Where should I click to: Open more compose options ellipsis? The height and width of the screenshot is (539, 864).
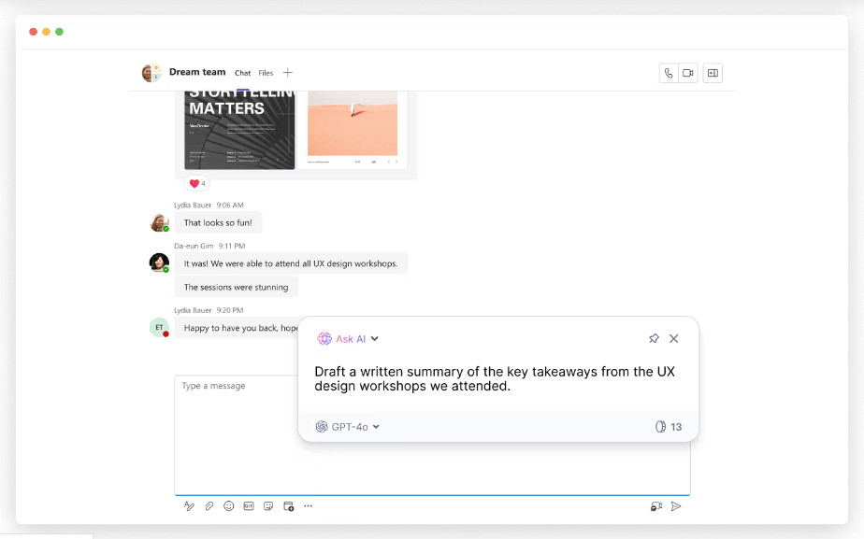pyautogui.click(x=308, y=506)
